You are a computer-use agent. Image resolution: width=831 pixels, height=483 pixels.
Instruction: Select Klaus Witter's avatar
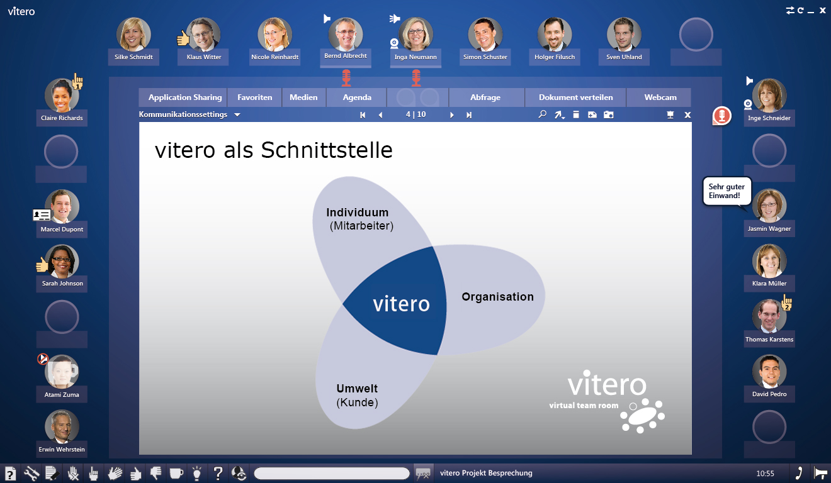203,34
